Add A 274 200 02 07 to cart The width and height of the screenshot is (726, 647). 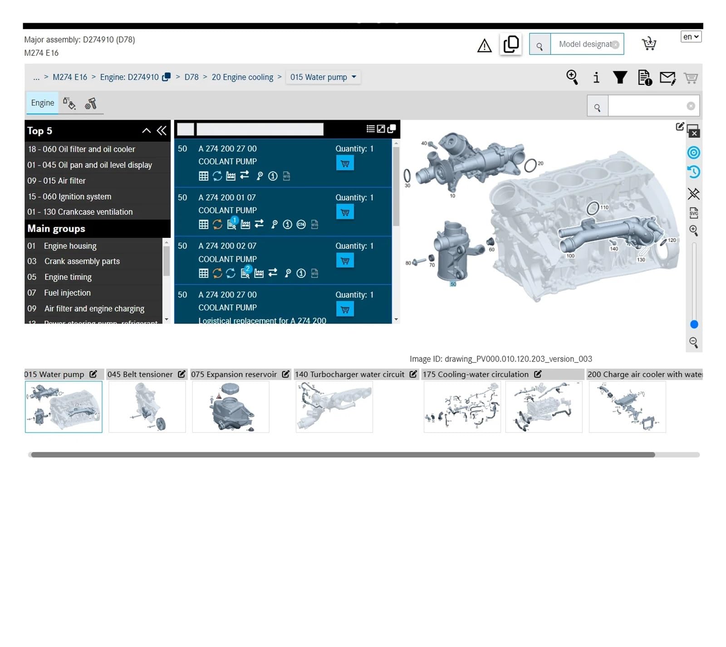tap(345, 260)
